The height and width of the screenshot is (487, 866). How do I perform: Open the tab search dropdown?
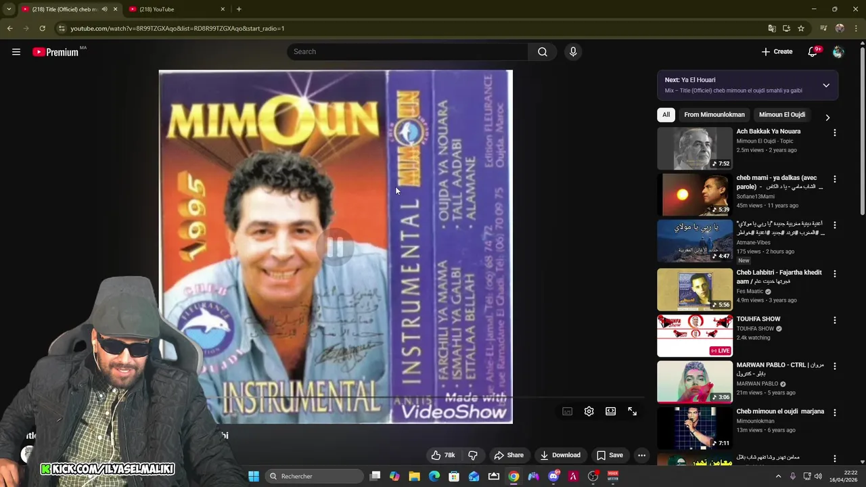click(x=9, y=9)
